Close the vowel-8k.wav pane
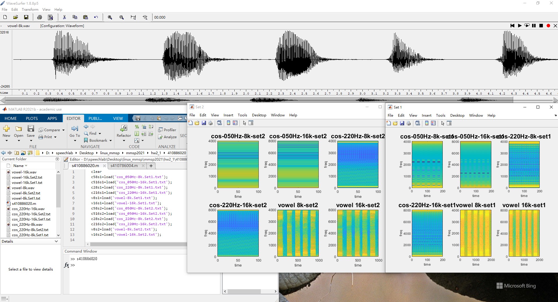Image resolution: width=558 pixels, height=302 pixels. point(555,26)
